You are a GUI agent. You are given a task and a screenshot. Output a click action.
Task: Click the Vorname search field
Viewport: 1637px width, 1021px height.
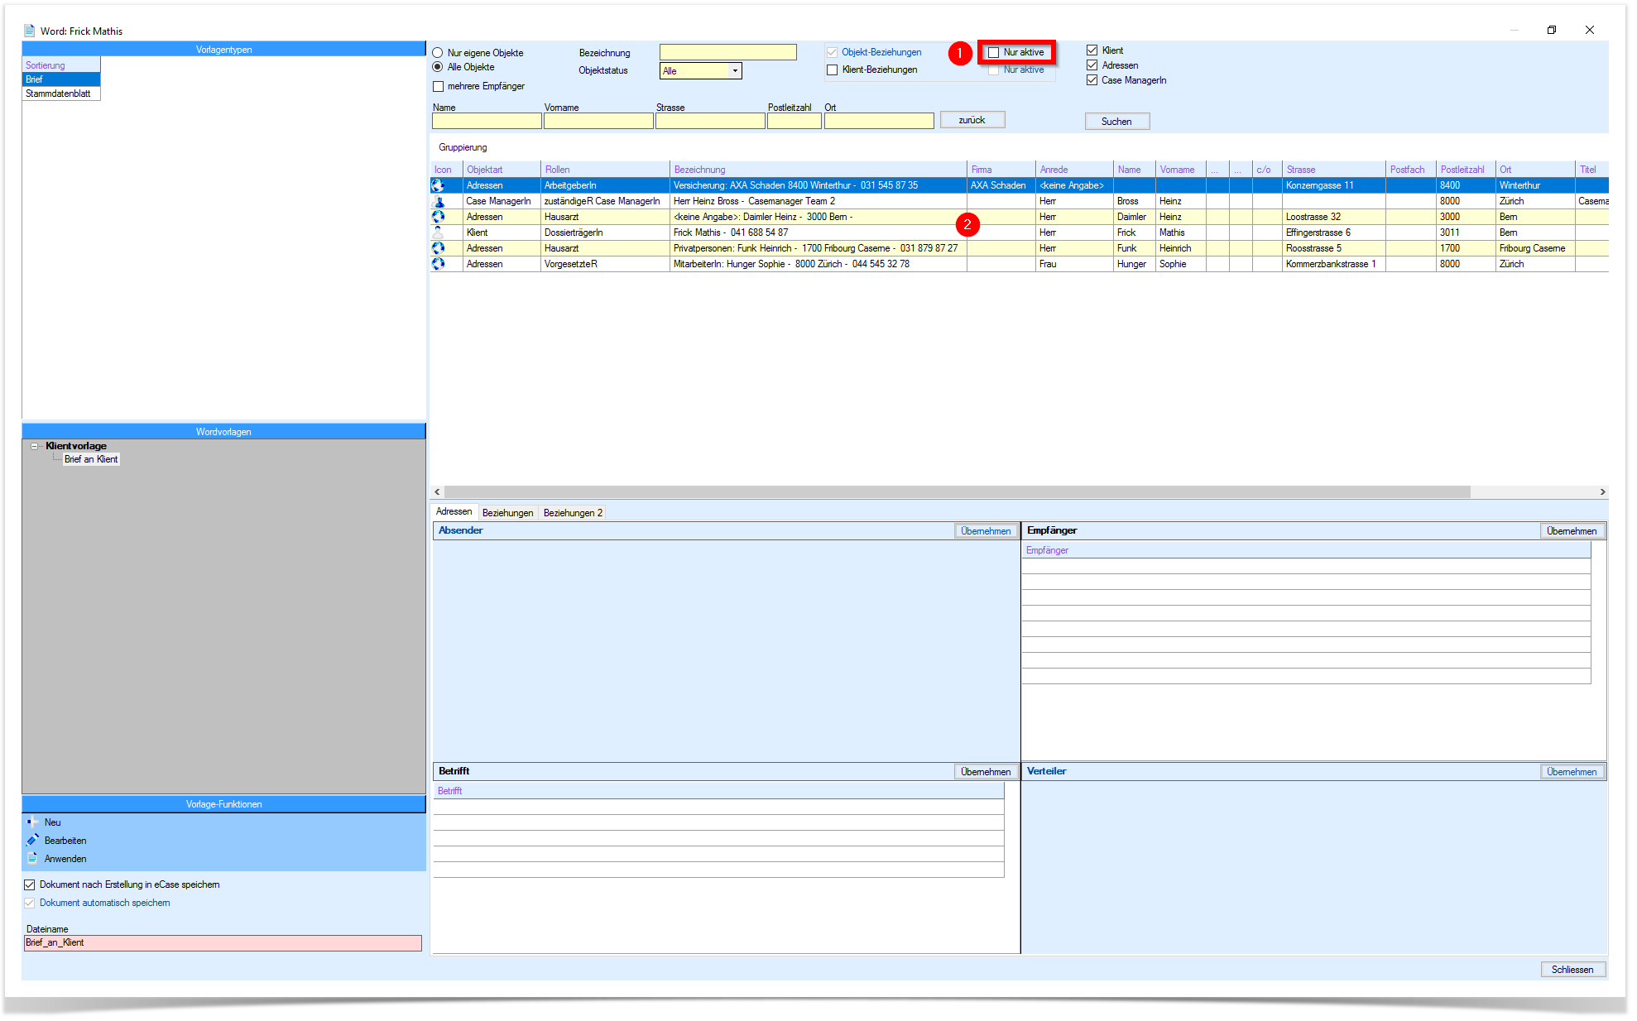(598, 121)
